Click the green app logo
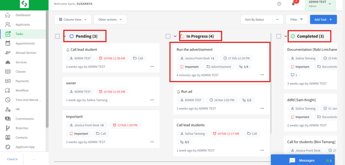 pos(24,4)
